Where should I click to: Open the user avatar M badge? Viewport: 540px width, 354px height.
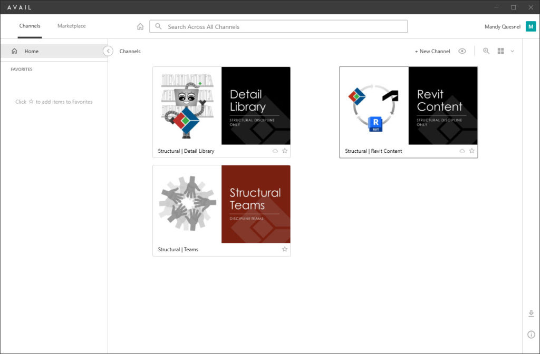click(x=531, y=26)
